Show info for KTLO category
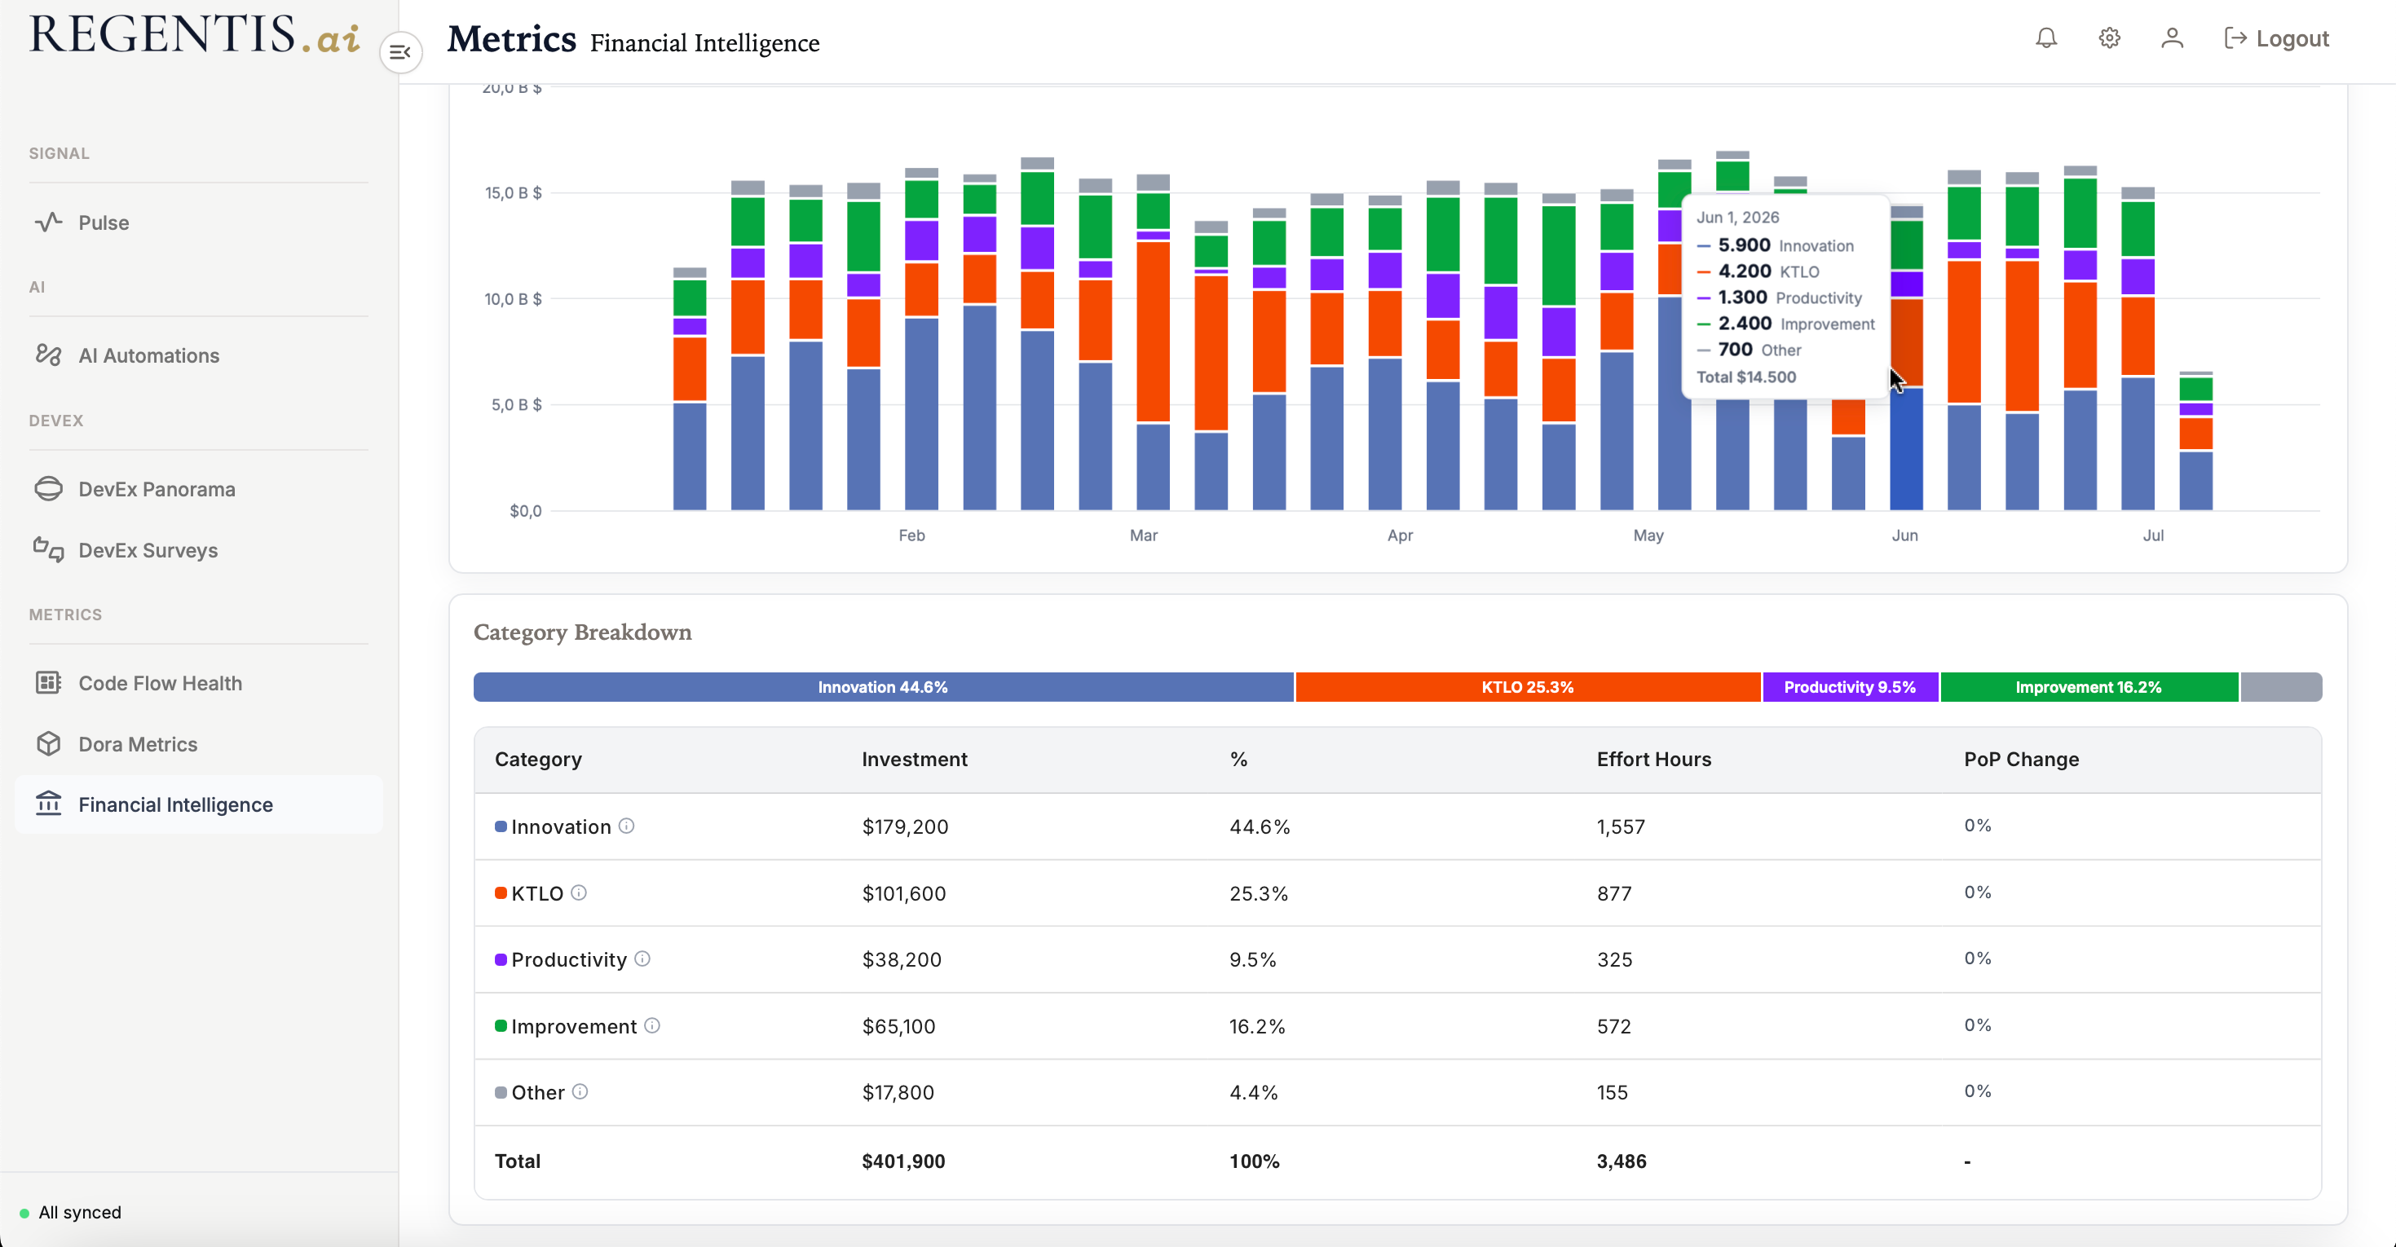2396x1247 pixels. coord(579,892)
